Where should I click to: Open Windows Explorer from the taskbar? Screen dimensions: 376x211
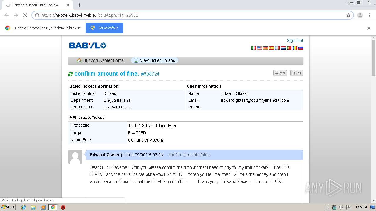[33, 207]
